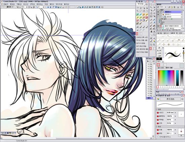Select the rectangle marquee tool
This screenshot has width=185, height=142.
point(151,4)
